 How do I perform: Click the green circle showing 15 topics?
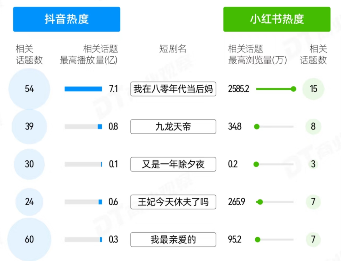[x=313, y=89]
